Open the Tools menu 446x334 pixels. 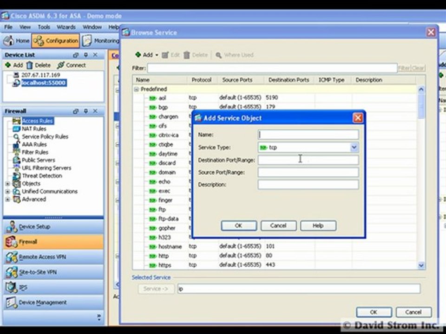(x=44, y=27)
